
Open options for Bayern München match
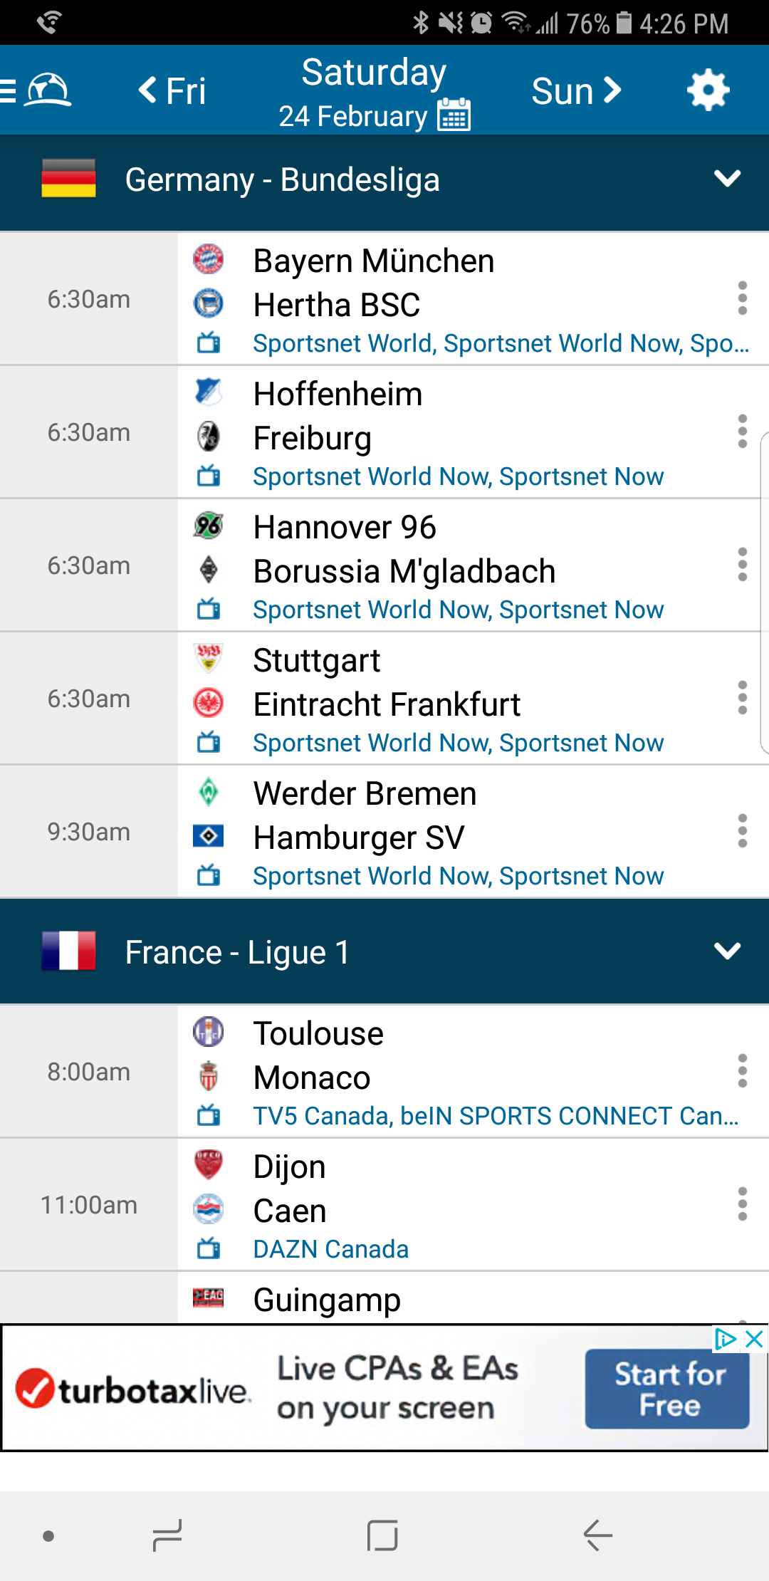[742, 298]
